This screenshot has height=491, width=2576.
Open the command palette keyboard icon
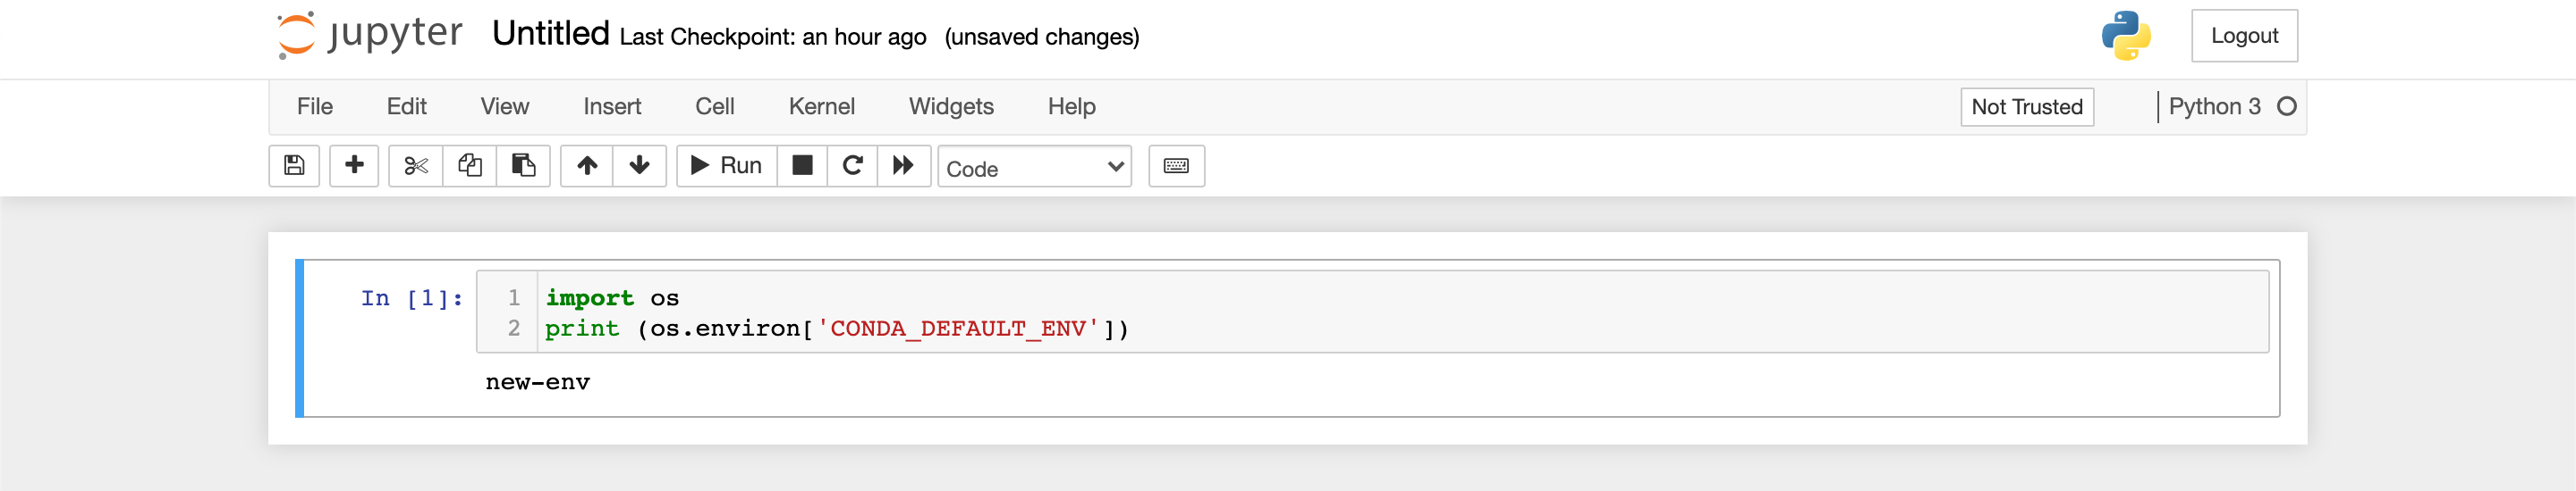tap(1177, 166)
